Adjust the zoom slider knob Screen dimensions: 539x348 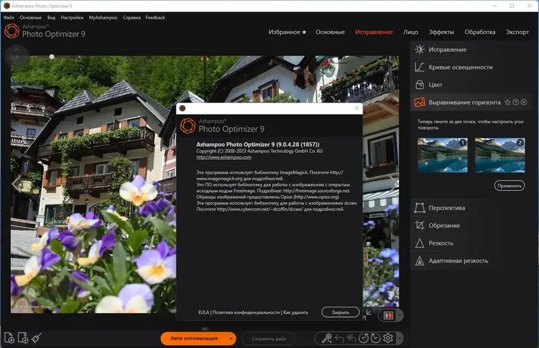tap(52, 57)
